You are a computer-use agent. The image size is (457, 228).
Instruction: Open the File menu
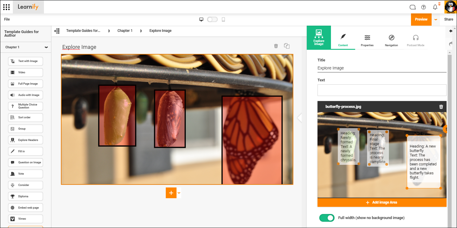click(x=7, y=19)
